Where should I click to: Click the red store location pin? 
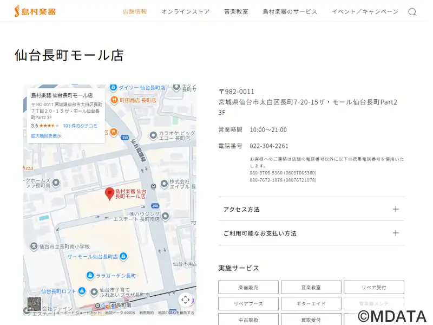(x=110, y=193)
